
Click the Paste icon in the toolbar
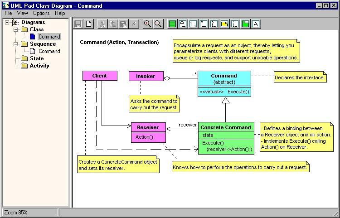[123, 24]
